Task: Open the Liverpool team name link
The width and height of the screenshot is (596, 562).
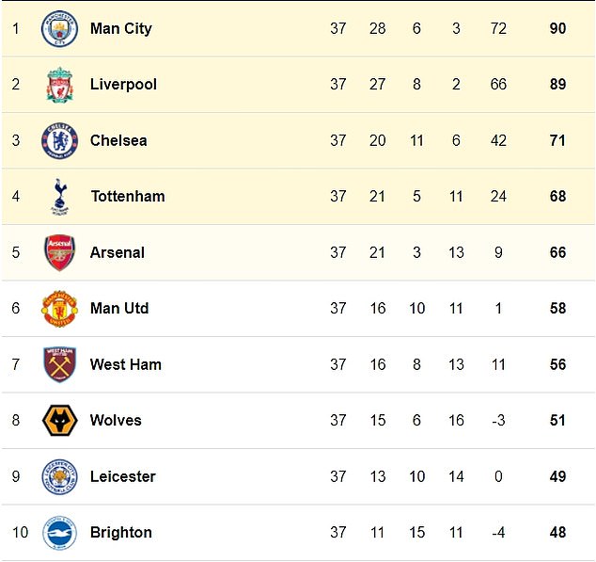Action: coord(123,85)
